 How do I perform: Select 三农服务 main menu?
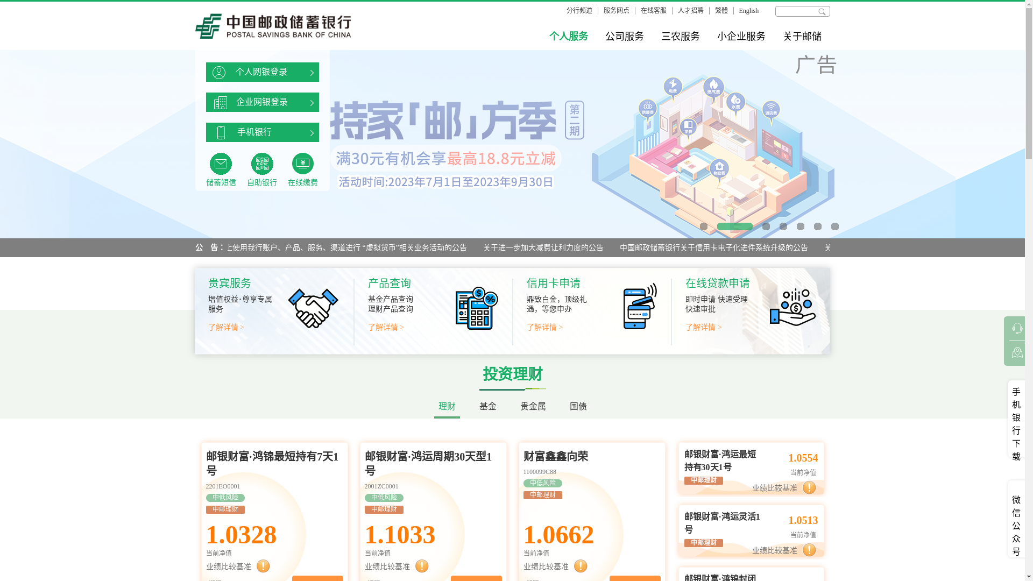pos(681,36)
